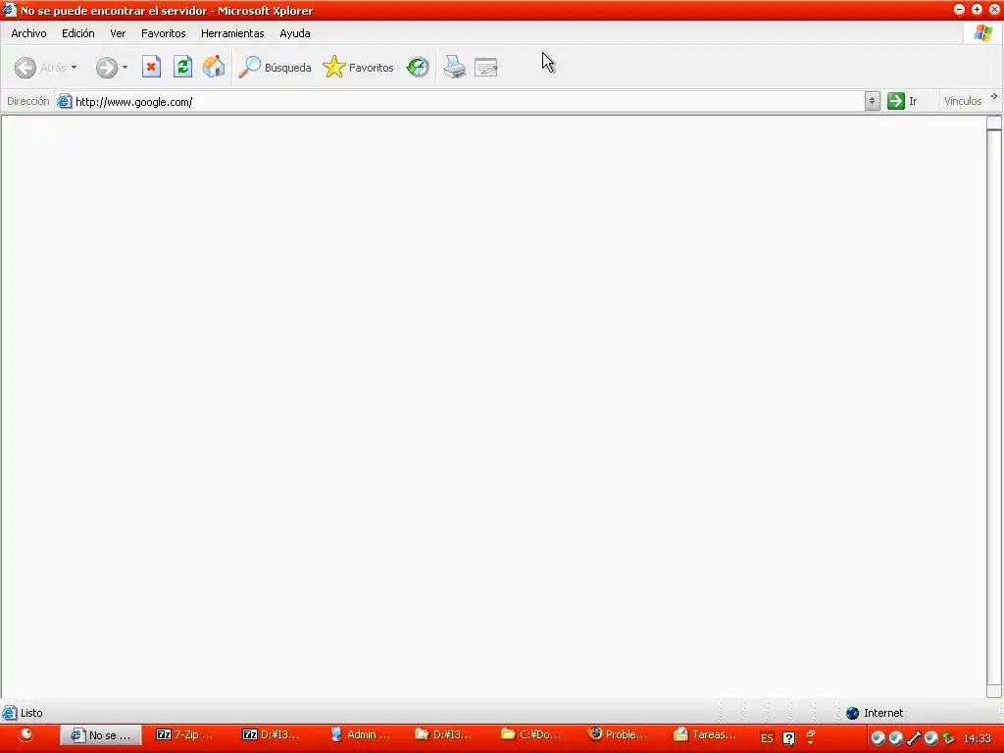Go back with the Atrás button
The image size is (1004, 753).
(40, 68)
